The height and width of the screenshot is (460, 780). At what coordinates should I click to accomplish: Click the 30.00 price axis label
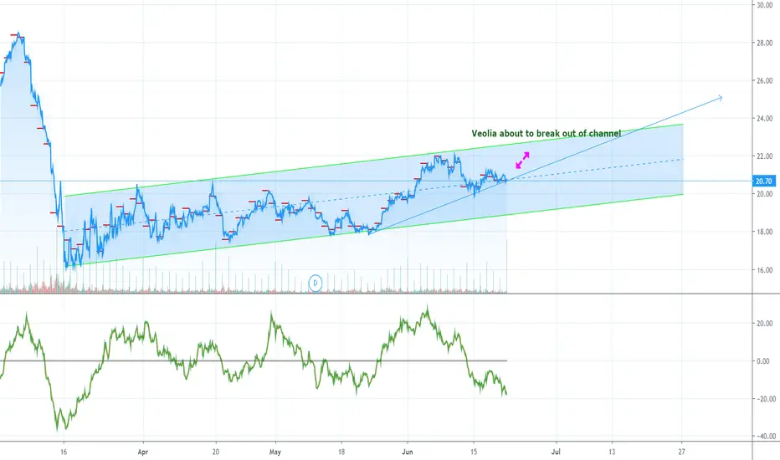[765, 5]
